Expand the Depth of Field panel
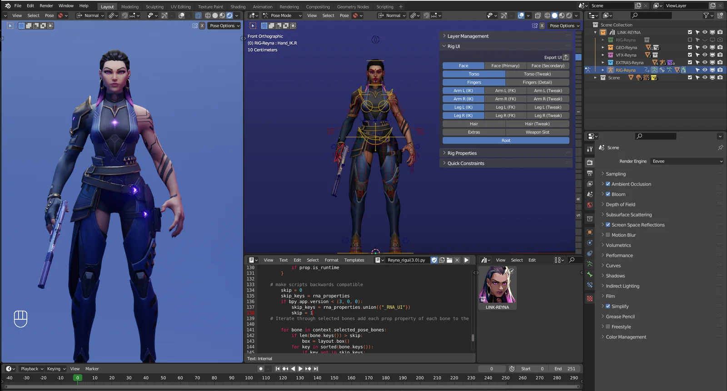This screenshot has height=391, width=727. [621, 204]
